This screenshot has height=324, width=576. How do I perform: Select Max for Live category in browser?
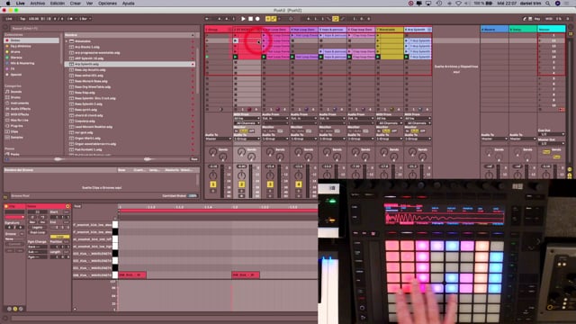20,120
